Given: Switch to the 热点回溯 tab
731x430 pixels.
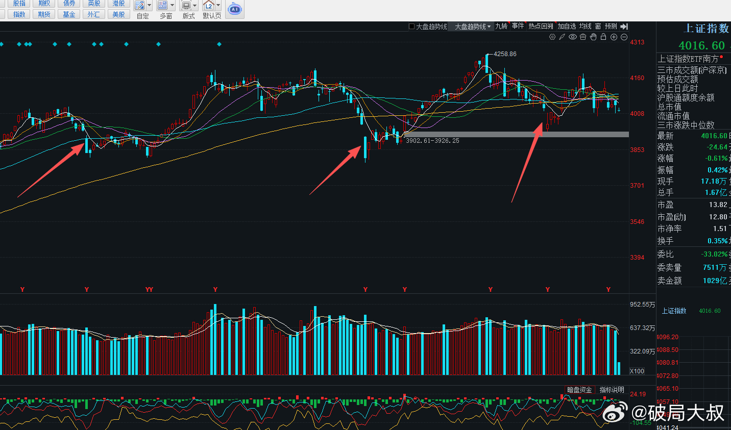Looking at the screenshot, I should (541, 26).
